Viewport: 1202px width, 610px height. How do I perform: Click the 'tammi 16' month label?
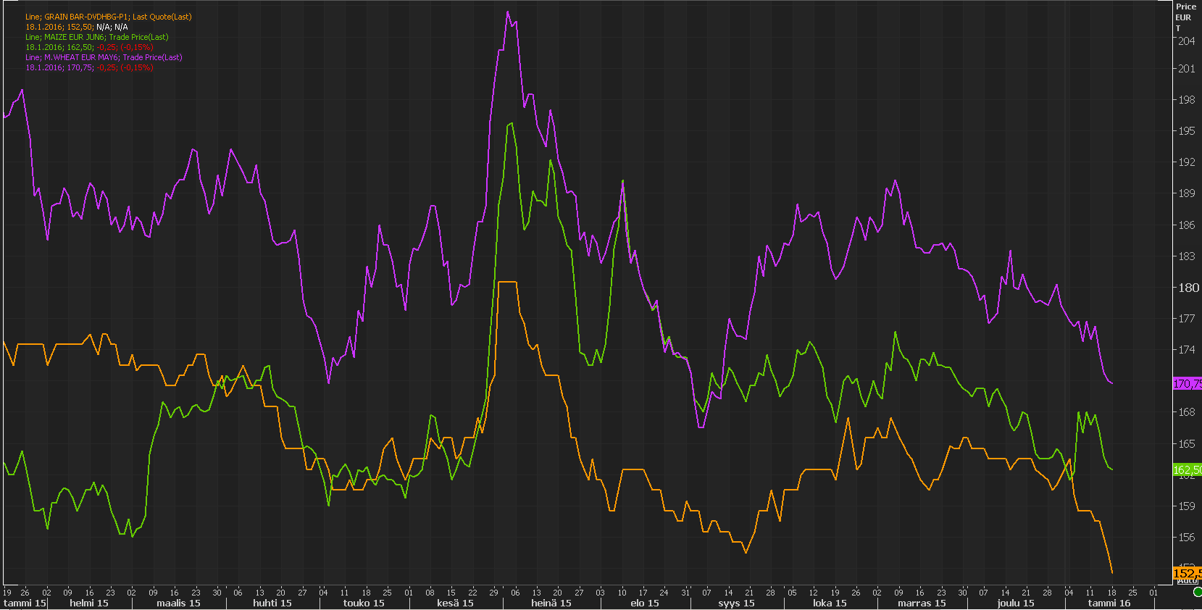[x=1109, y=603]
